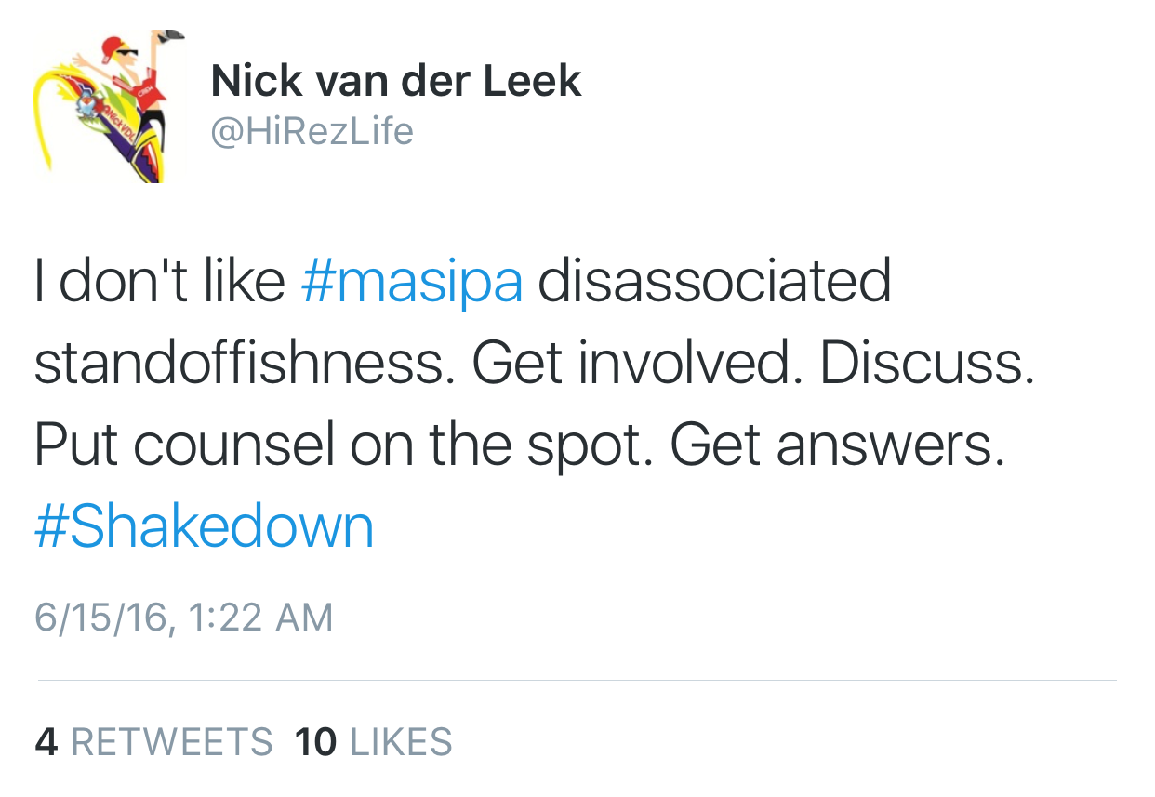Click the 6/15/16 tweet date

pos(102,618)
